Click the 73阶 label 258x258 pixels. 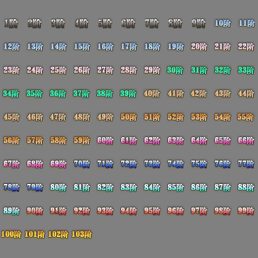(x=152, y=164)
